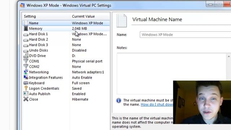This screenshot has width=231, height=130.
Task: Select the Undo Disks icon
Action: (x=26, y=51)
